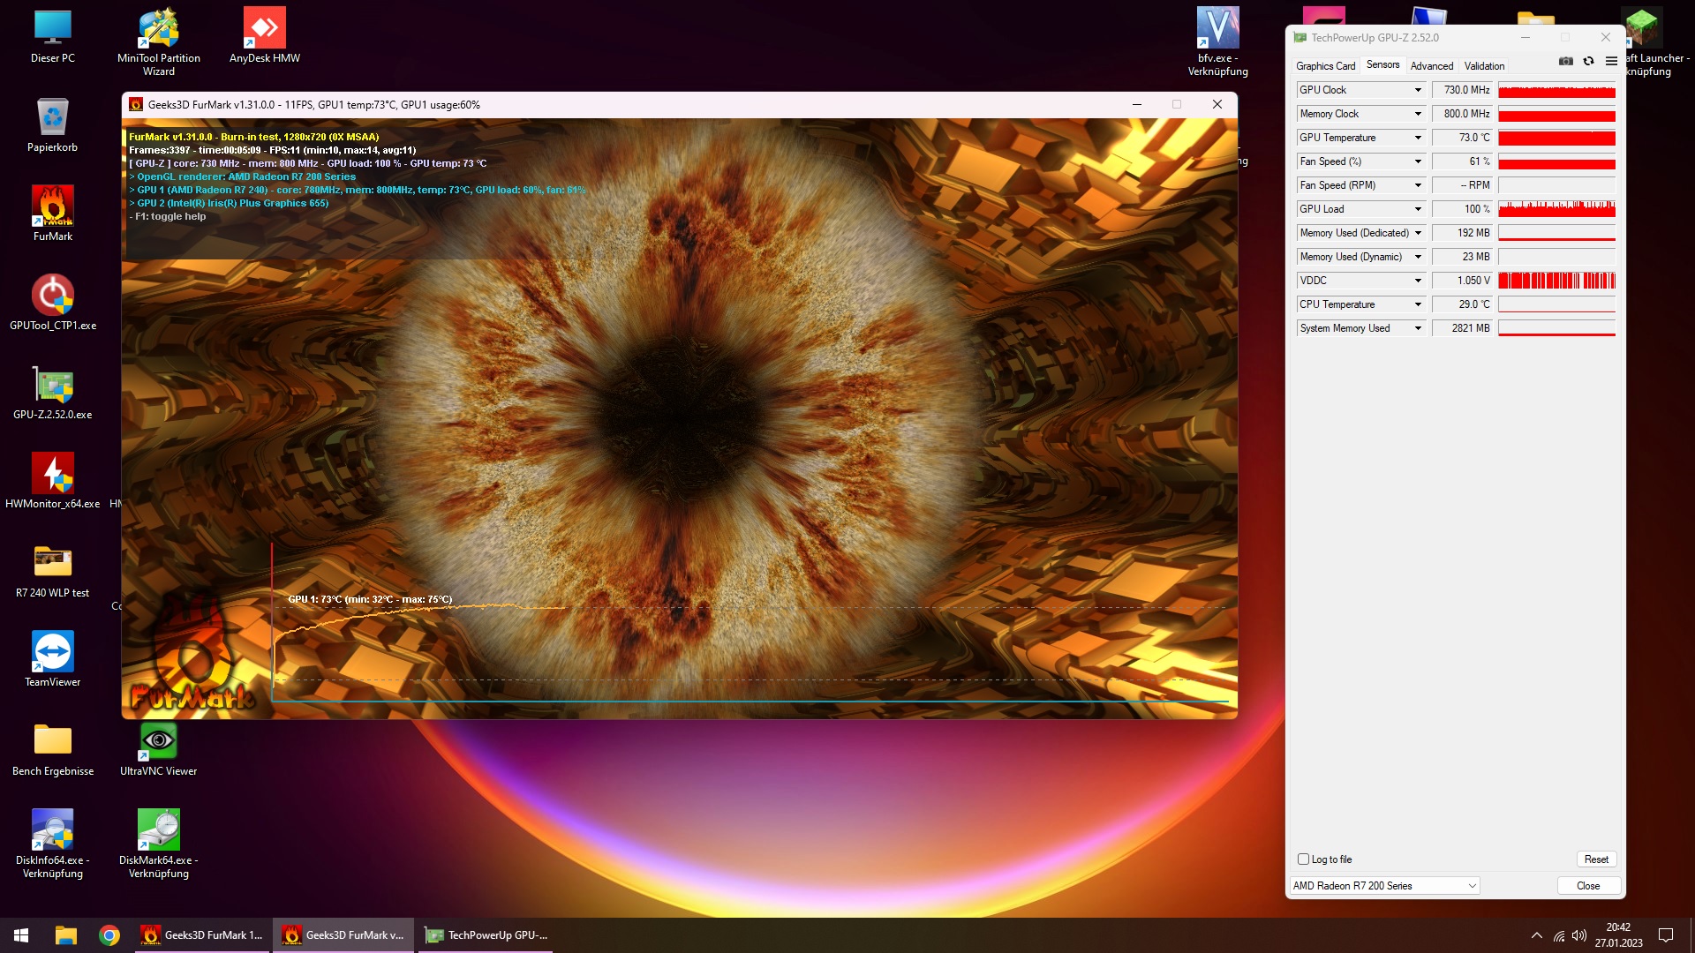
Task: Click the Reset button in GPU-Z
Action: (1596, 859)
